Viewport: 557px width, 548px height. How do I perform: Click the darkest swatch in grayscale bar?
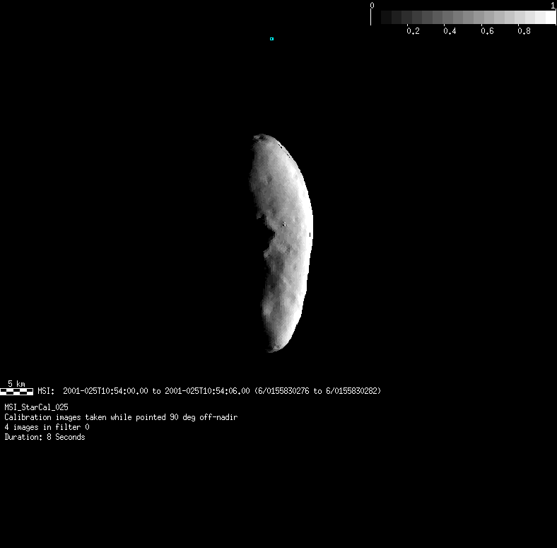pos(386,18)
